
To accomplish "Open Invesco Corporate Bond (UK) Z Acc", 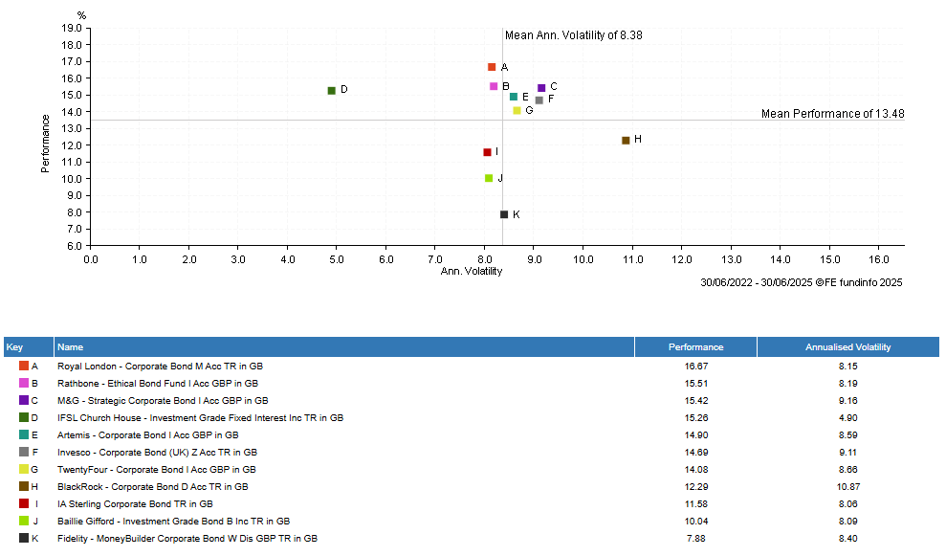I will click(157, 452).
